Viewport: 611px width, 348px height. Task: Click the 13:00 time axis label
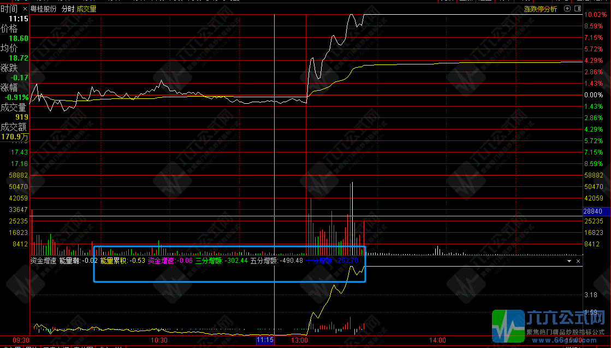[299, 340]
